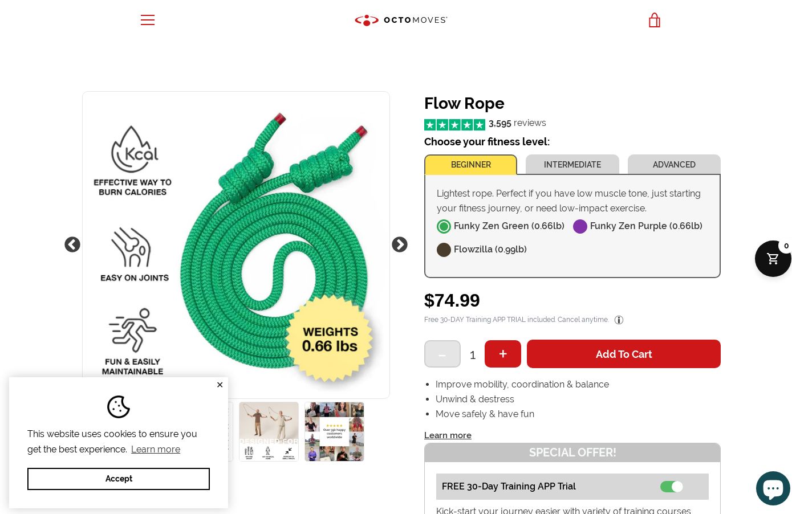
Task: Show next product image
Action: click(x=400, y=244)
